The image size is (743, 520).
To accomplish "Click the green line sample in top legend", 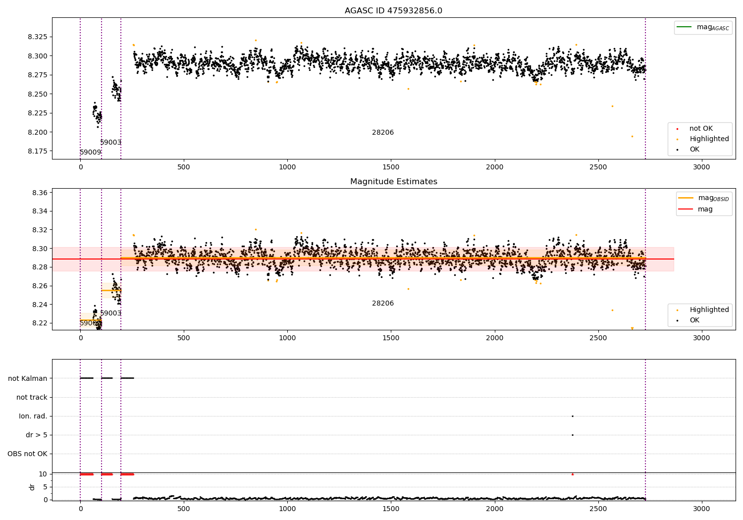I will [685, 27].
